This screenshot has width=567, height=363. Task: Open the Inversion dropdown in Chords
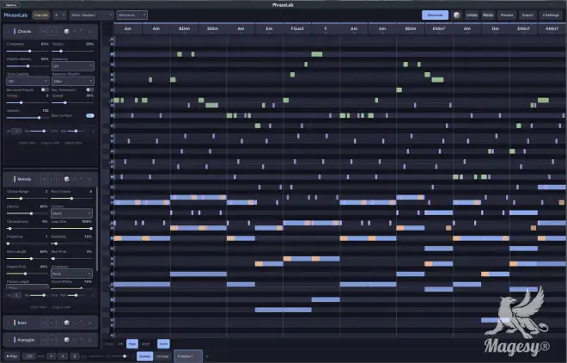[x=73, y=66]
